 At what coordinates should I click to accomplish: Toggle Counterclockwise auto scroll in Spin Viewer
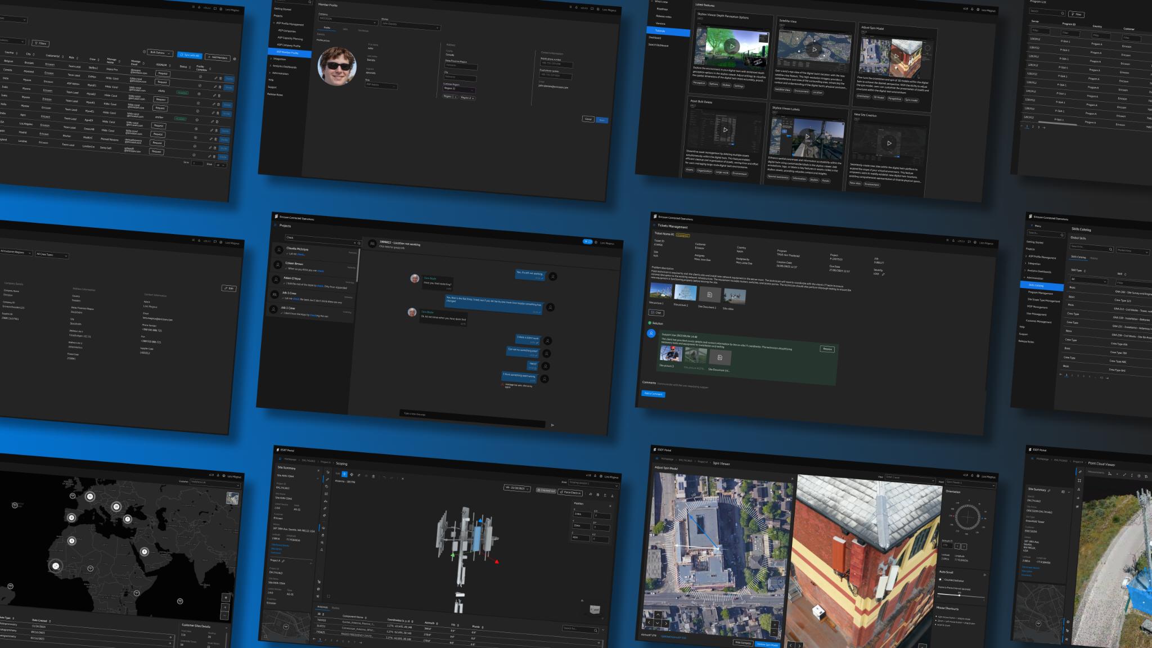[940, 579]
